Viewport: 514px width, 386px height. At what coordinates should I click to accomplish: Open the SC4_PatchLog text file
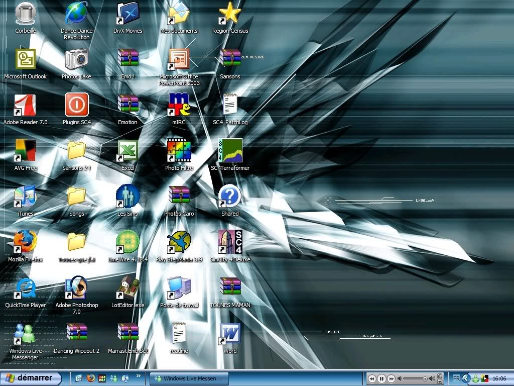point(230,109)
